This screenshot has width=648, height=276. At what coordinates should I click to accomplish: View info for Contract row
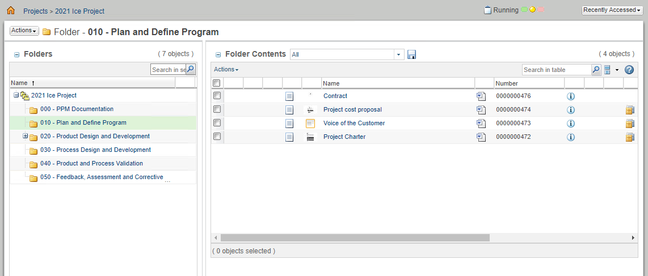(x=571, y=96)
